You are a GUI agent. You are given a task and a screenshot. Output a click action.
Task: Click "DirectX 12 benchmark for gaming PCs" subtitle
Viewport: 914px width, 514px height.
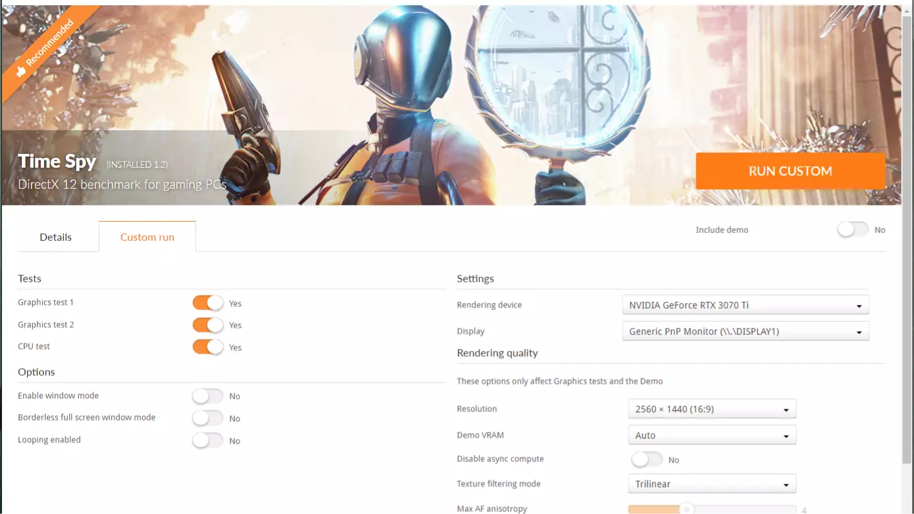click(x=122, y=184)
